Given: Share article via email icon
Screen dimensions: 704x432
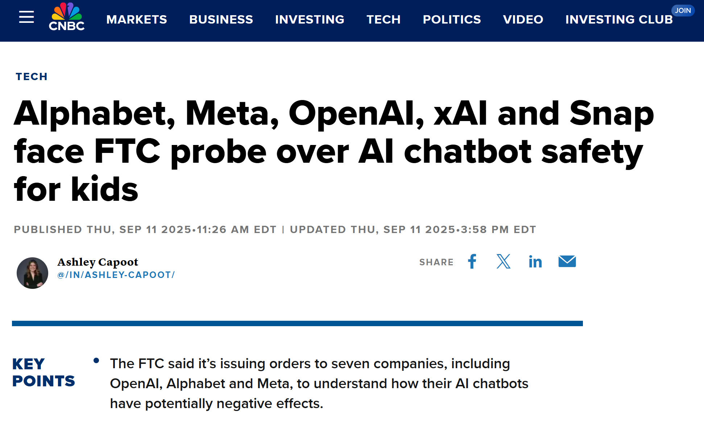Looking at the screenshot, I should (x=567, y=261).
